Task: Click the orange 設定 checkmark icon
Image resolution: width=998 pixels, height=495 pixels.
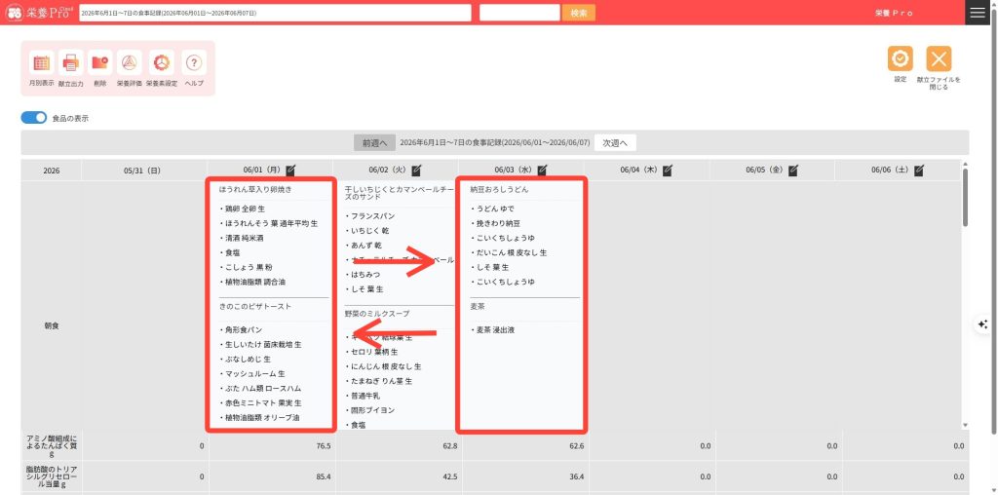Action: coord(900,58)
